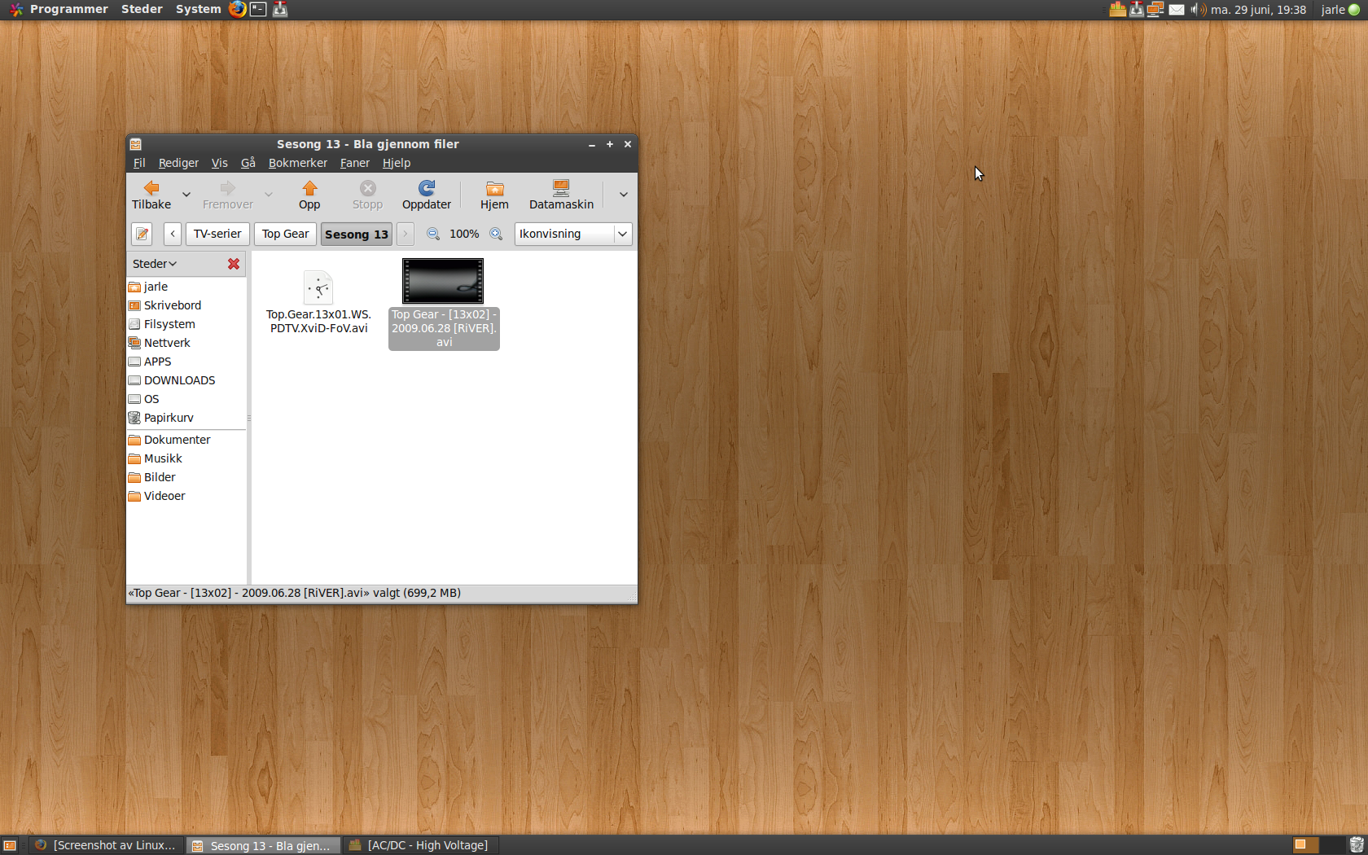Open the Vis menu
The image size is (1368, 855).
[220, 163]
